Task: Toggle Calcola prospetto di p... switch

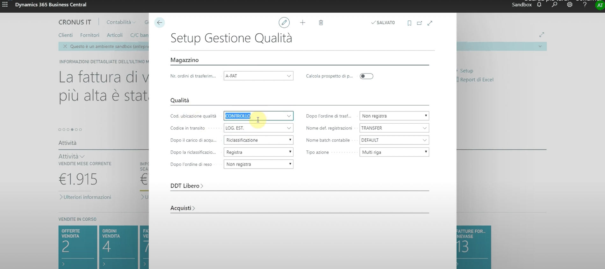Action: tap(366, 76)
